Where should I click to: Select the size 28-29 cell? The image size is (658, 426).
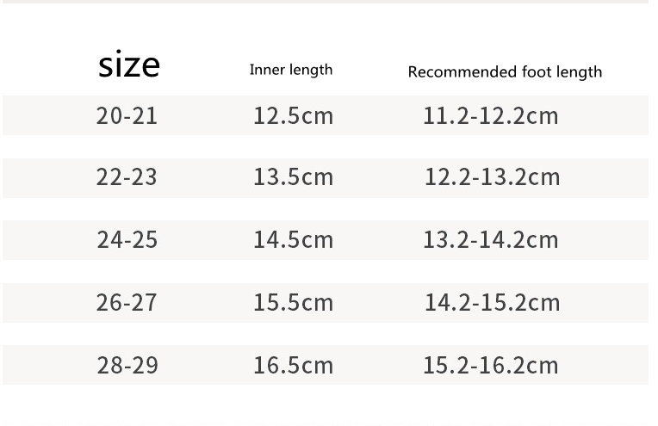(127, 365)
